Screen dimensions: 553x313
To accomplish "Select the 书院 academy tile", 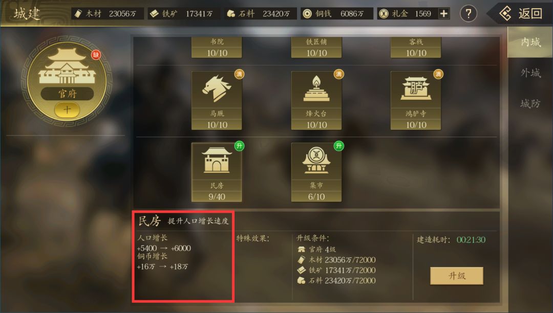I will [217, 47].
